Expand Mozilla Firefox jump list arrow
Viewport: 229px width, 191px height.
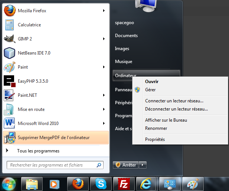pyautogui.click(x=104, y=10)
